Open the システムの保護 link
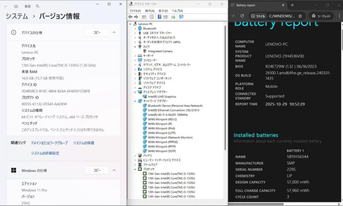 [x=83, y=143]
